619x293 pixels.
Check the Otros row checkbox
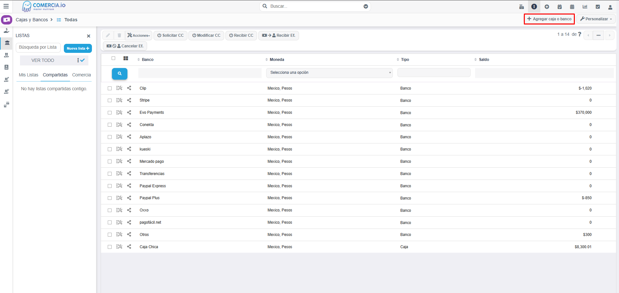[110, 235]
